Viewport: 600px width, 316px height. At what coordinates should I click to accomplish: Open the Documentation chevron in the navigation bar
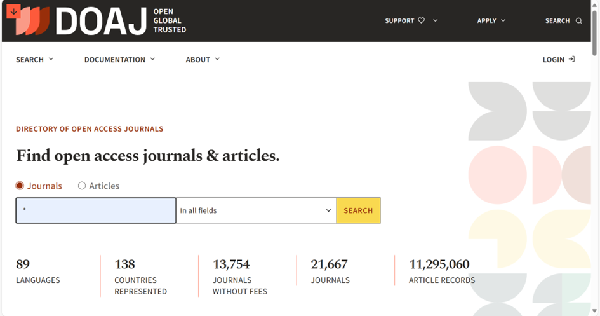152,59
